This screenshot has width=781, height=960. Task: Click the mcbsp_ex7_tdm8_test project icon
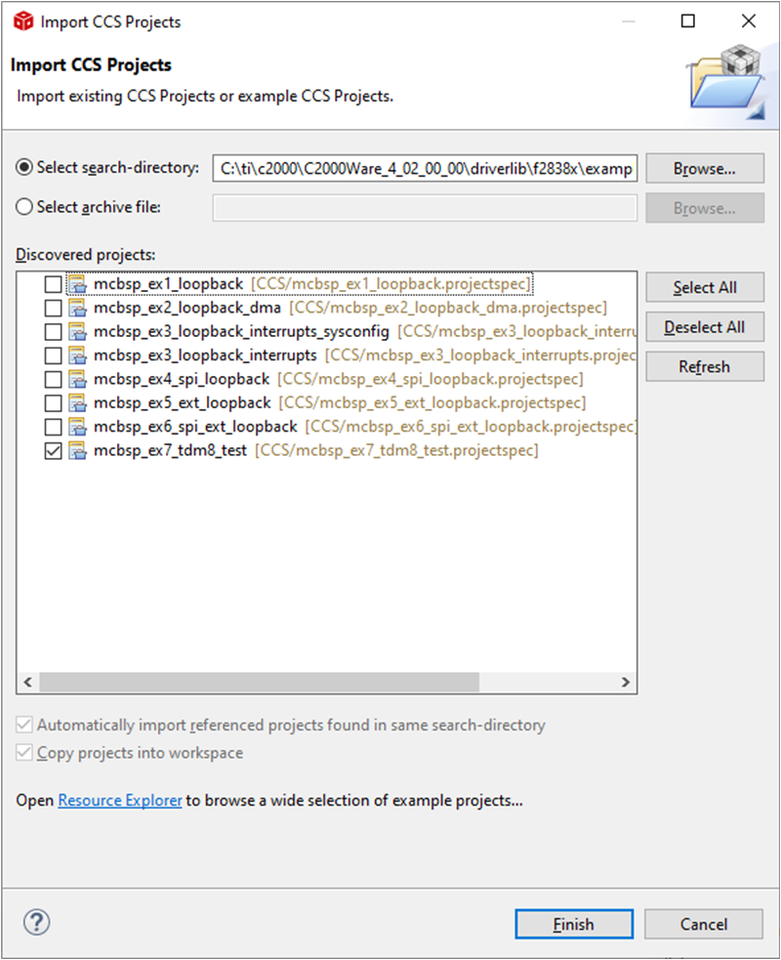point(77,450)
